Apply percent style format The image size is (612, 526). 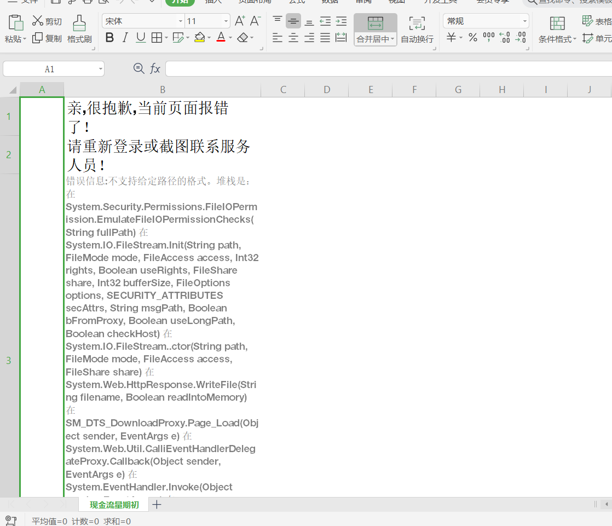472,37
